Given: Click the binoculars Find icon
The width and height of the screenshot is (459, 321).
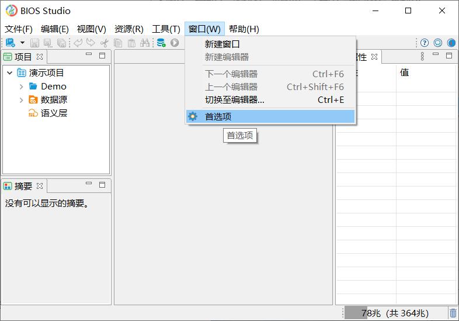Looking at the screenshot, I should point(145,43).
